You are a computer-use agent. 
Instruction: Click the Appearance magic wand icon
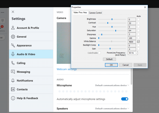point(13,45)
